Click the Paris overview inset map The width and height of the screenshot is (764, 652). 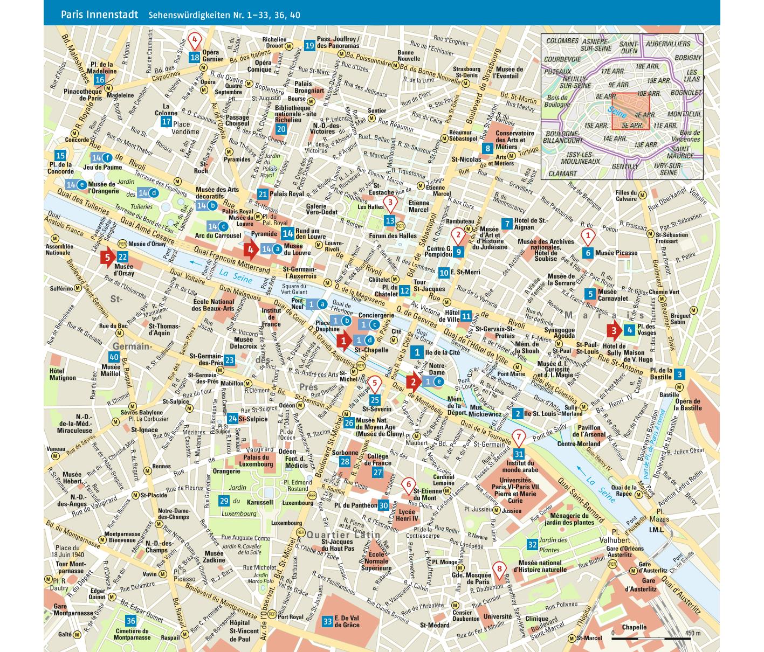[x=622, y=106]
